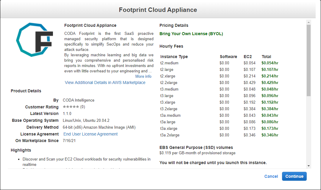The width and height of the screenshot is (321, 190).
Task: Click the Linux/Unix, Ubuntu 20.04.2 value
Action: click(86, 120)
